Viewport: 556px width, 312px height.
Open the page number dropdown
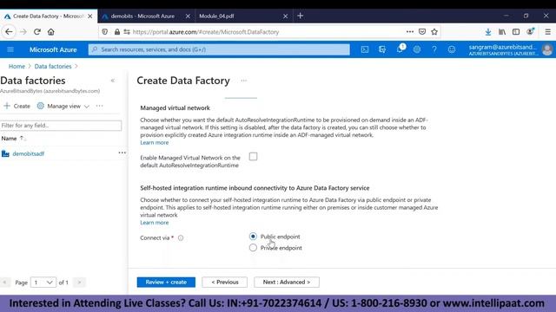point(43,283)
